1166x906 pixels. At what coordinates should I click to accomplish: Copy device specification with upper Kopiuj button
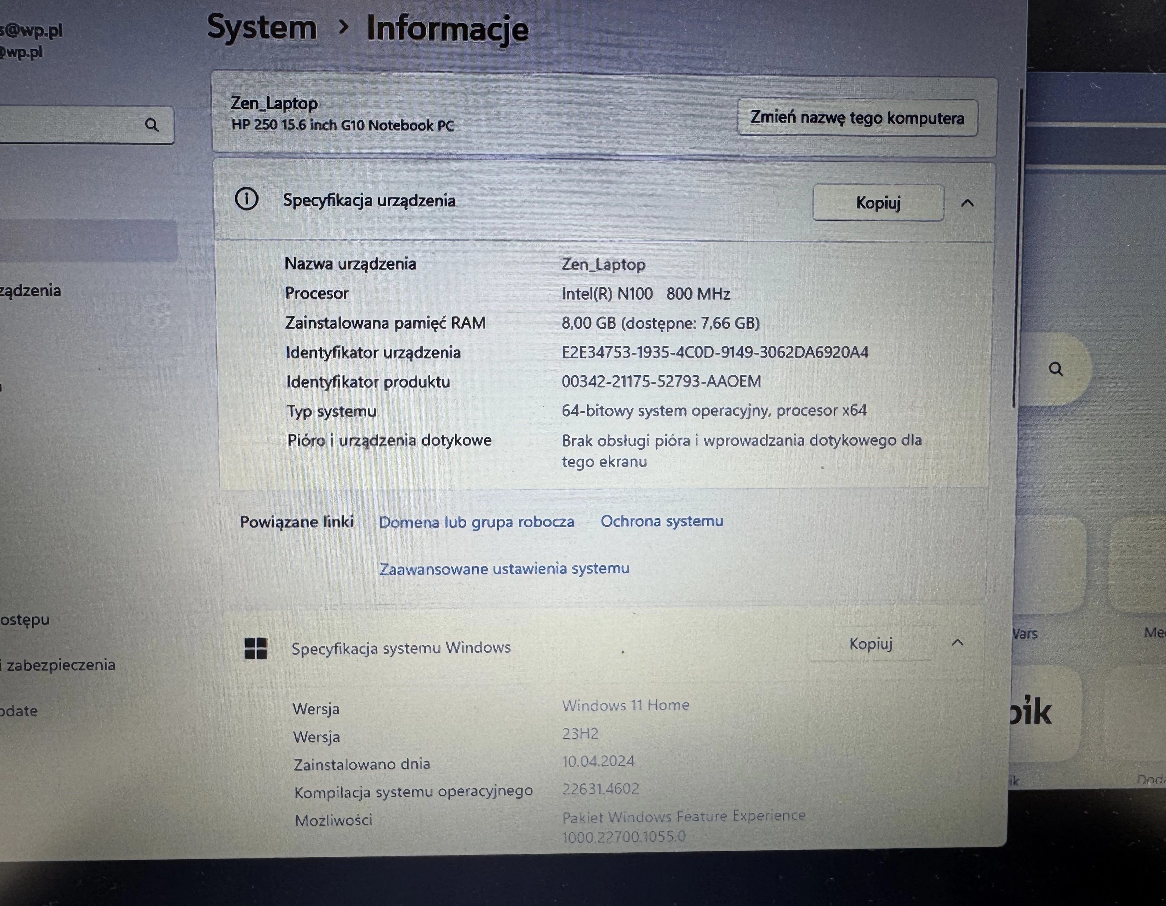pos(878,202)
